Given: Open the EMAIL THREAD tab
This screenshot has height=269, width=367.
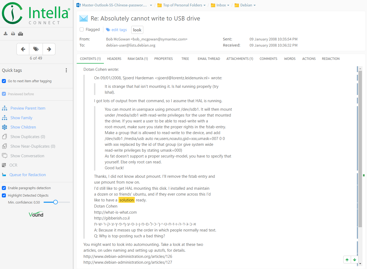Looking at the screenshot, I should [x=209, y=59].
